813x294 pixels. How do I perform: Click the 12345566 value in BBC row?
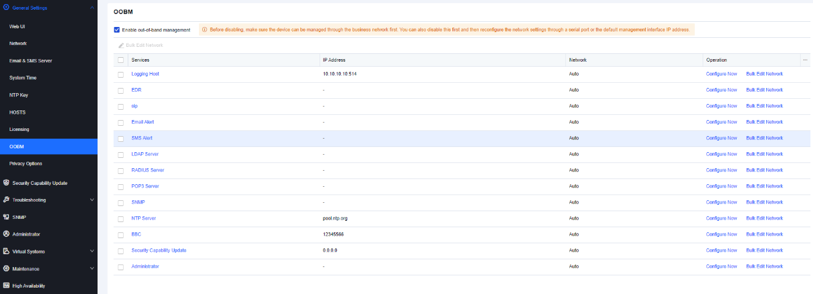tap(334, 234)
